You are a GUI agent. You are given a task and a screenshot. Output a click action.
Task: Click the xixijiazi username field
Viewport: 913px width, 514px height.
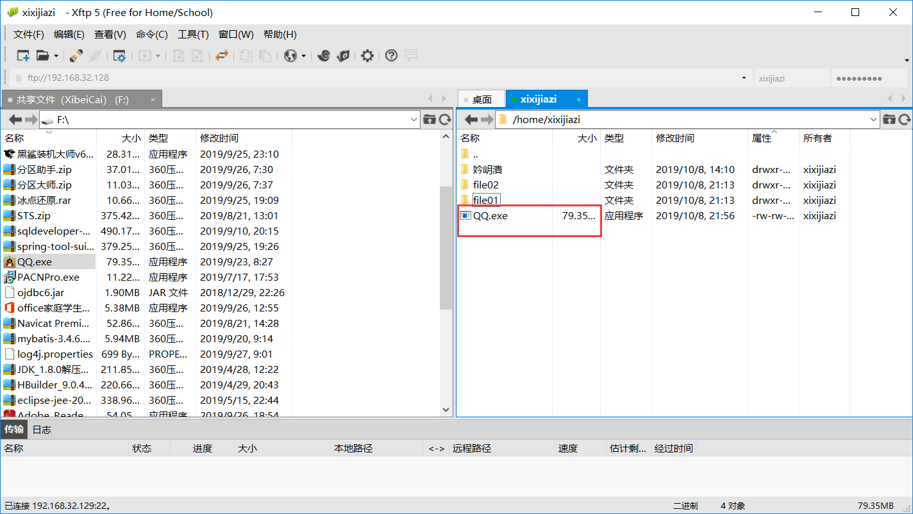[x=791, y=78]
